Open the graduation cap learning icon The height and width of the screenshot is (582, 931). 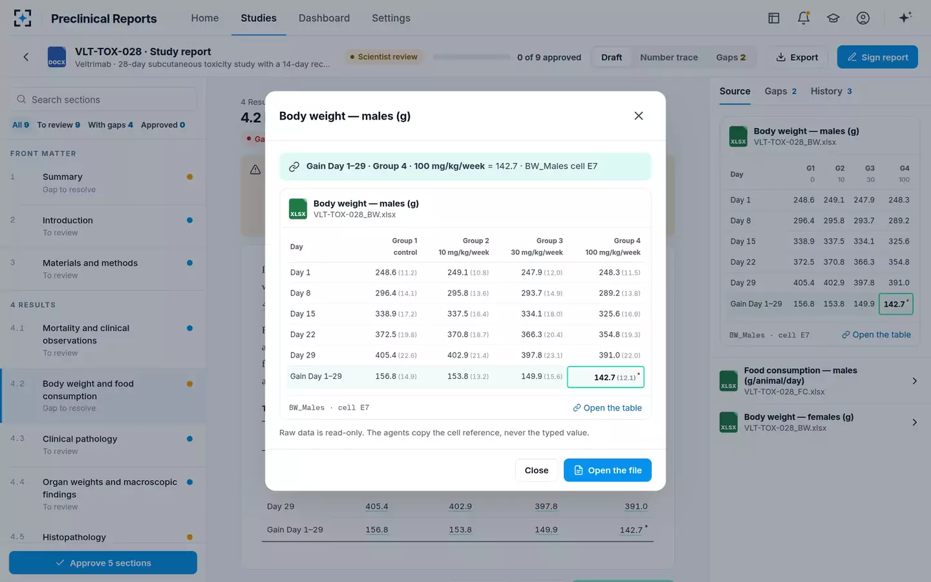833,18
